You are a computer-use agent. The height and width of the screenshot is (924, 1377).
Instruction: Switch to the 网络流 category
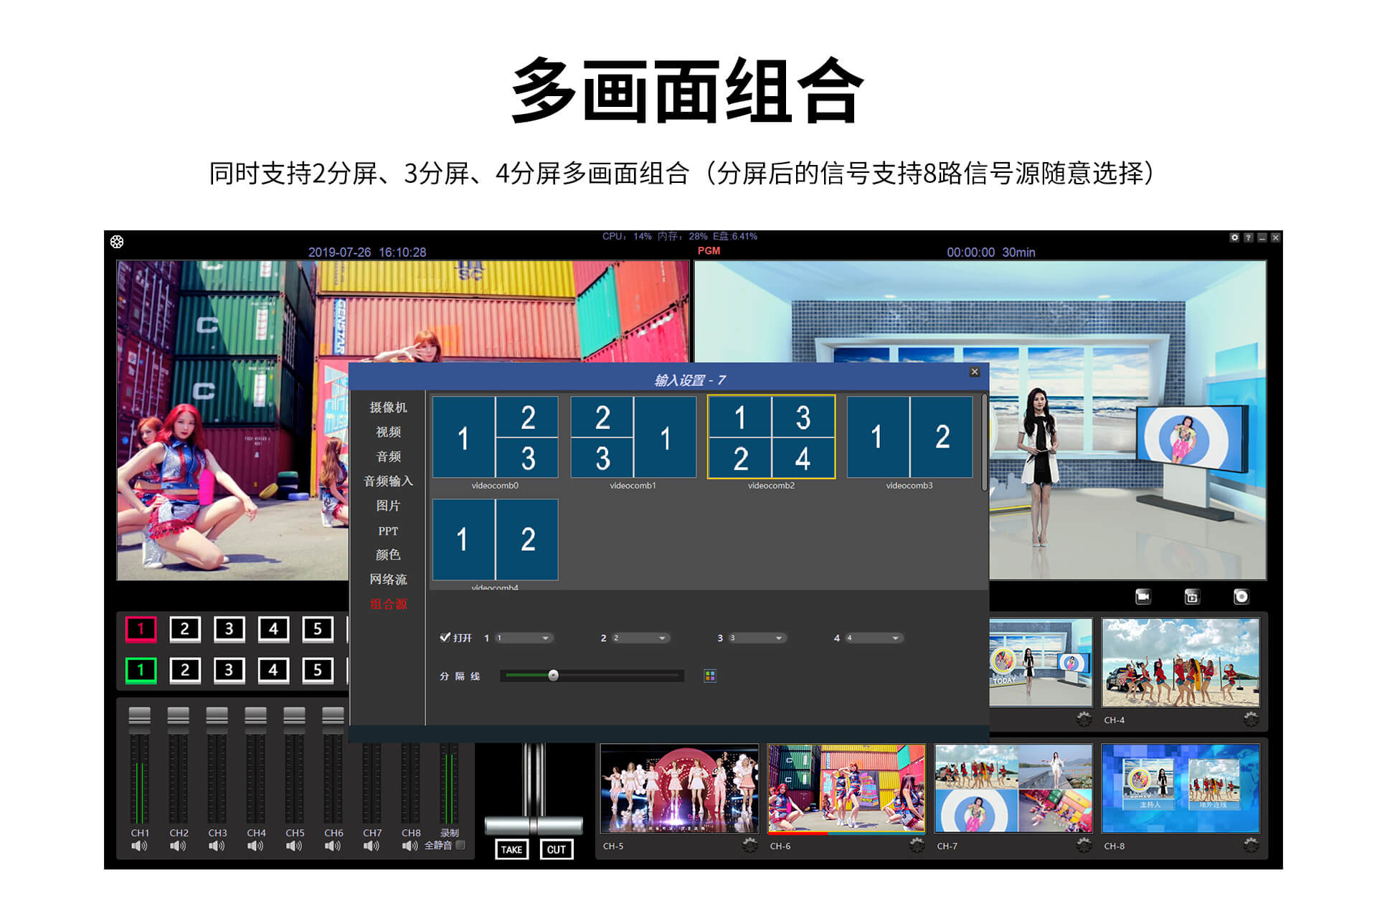tap(388, 579)
